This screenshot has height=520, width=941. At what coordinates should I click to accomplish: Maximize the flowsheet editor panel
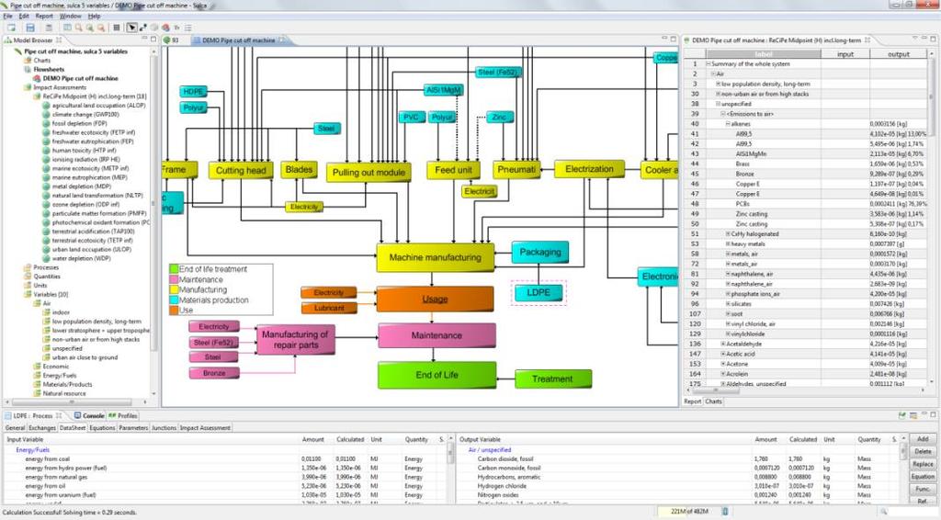(x=674, y=39)
